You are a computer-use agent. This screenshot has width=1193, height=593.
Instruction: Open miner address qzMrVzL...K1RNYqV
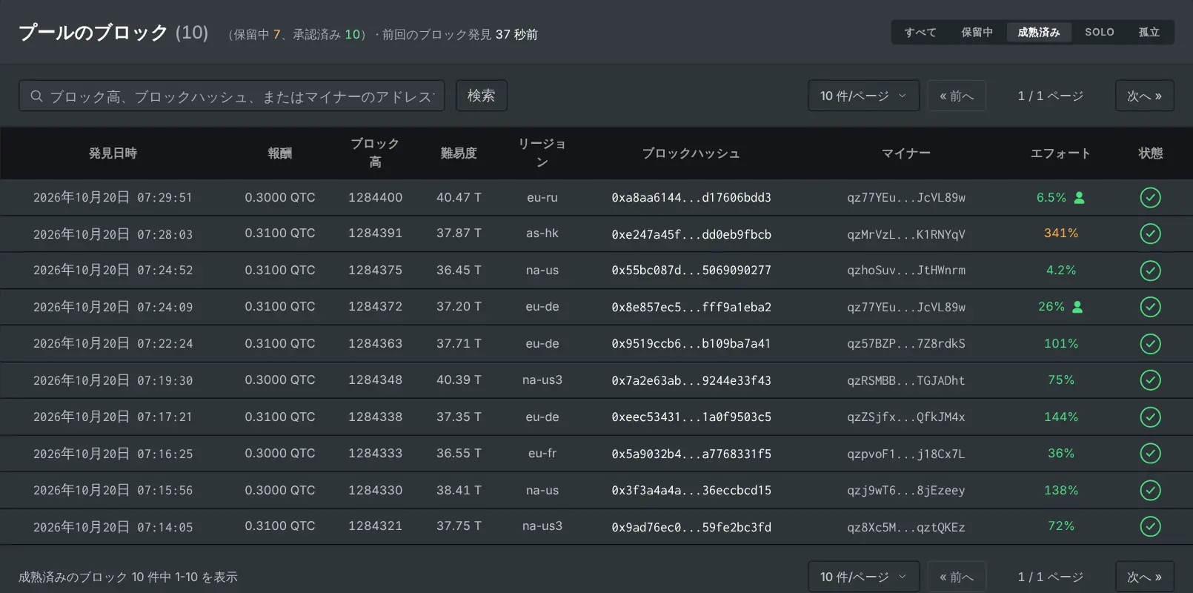pyautogui.click(x=906, y=234)
